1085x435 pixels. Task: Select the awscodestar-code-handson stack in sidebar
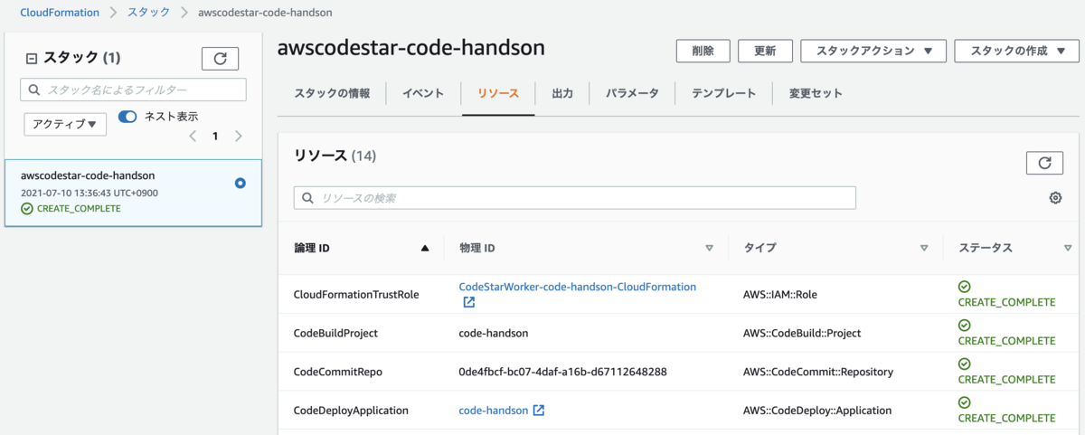pos(133,193)
